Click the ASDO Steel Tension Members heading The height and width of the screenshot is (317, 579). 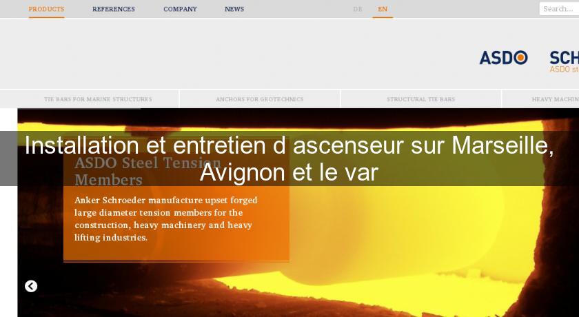pyautogui.click(x=148, y=171)
